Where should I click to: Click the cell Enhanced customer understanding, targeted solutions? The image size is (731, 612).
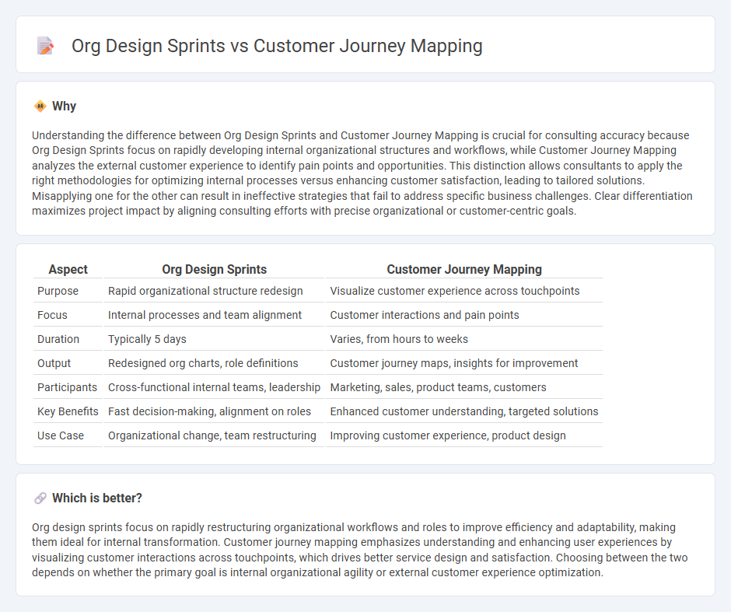464,411
